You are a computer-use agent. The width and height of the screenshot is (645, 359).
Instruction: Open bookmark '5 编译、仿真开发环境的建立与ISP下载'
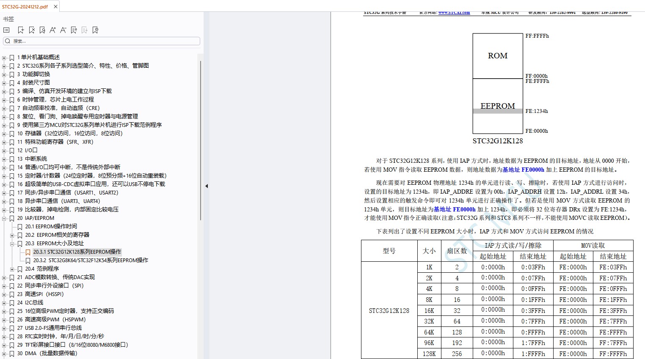pyautogui.click(x=64, y=91)
